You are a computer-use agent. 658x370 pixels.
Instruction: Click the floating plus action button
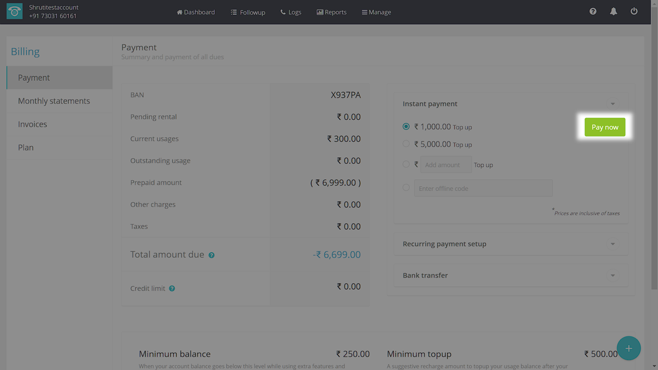point(629,348)
